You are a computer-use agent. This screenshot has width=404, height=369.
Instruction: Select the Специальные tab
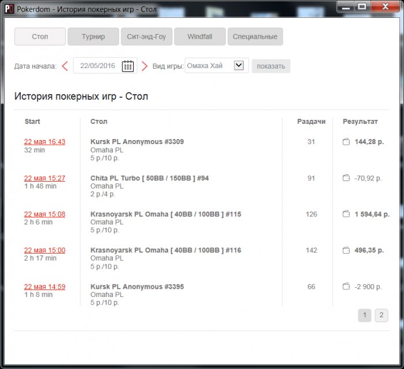[255, 37]
